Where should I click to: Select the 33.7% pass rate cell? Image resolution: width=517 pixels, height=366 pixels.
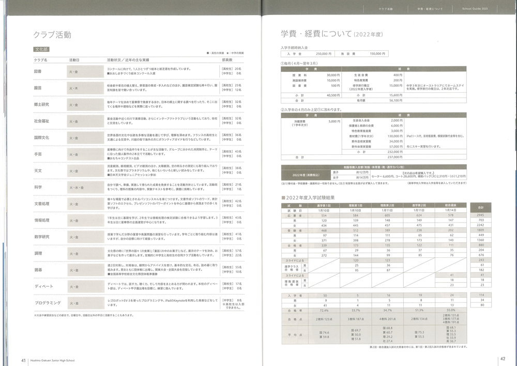[x=356, y=311]
